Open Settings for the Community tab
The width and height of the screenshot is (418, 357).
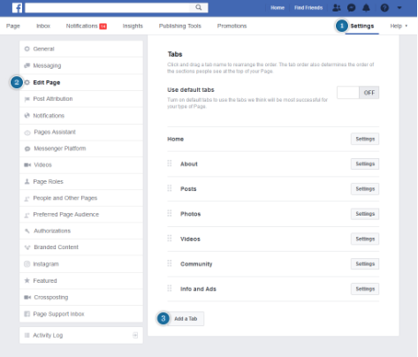click(x=365, y=263)
